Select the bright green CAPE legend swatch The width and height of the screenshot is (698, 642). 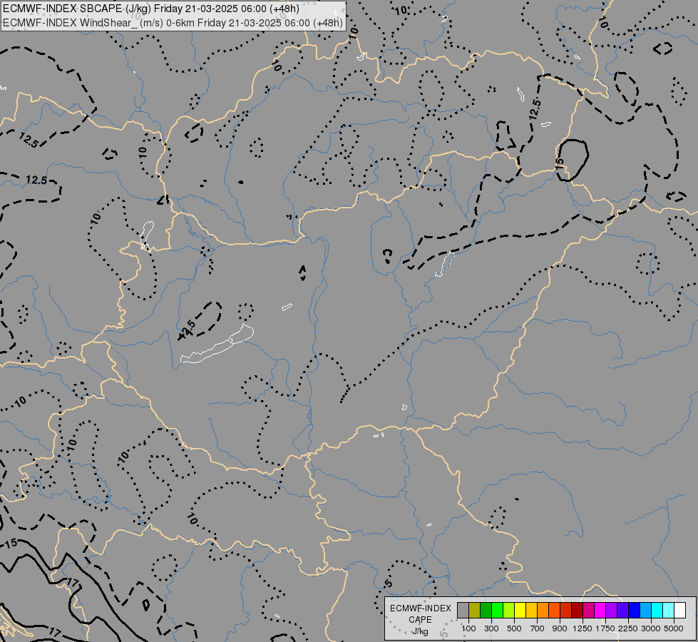(497, 611)
